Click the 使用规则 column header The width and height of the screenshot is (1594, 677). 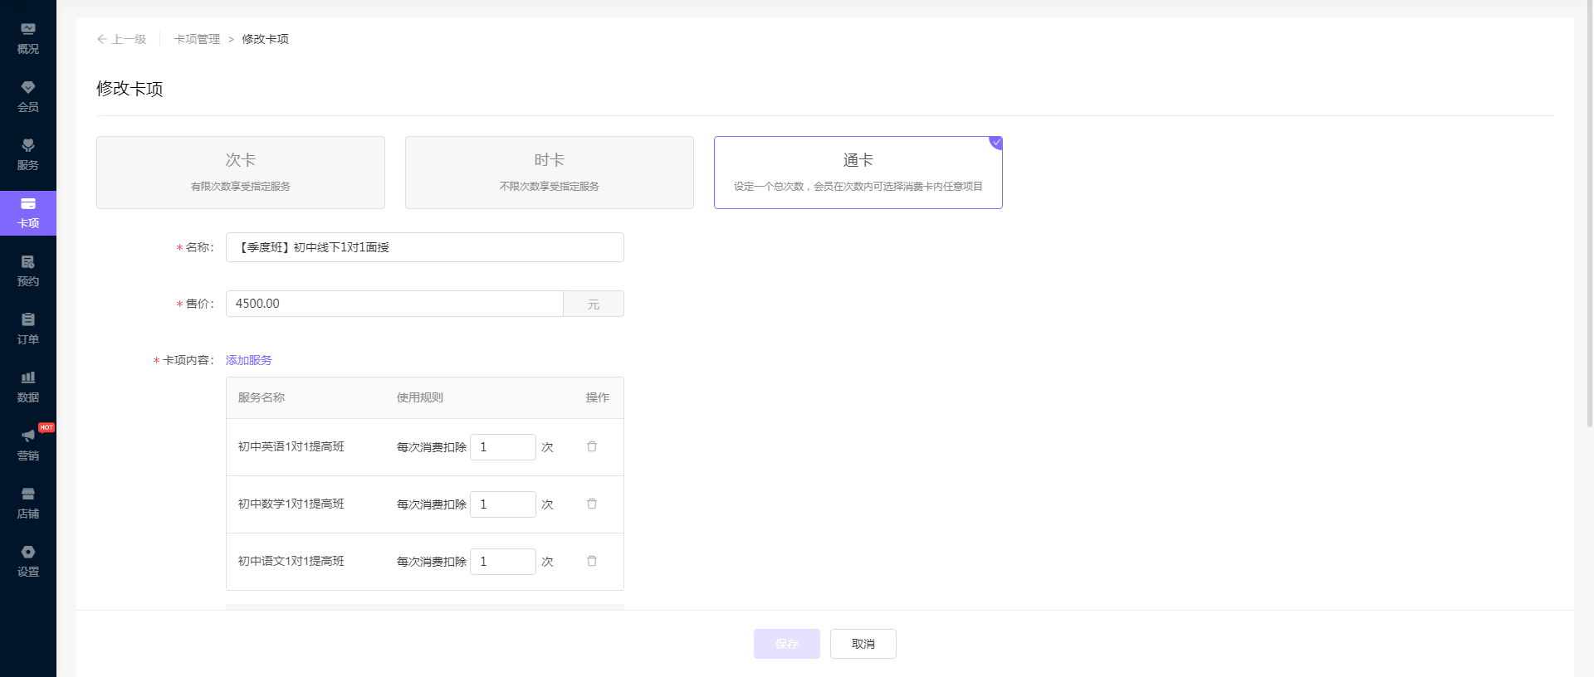(420, 397)
